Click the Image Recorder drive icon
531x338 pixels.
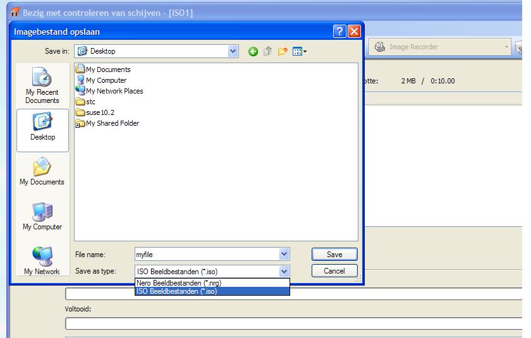pos(380,47)
